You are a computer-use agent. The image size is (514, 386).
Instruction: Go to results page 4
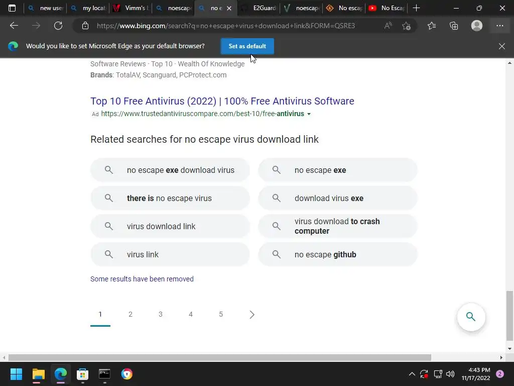pos(191,315)
